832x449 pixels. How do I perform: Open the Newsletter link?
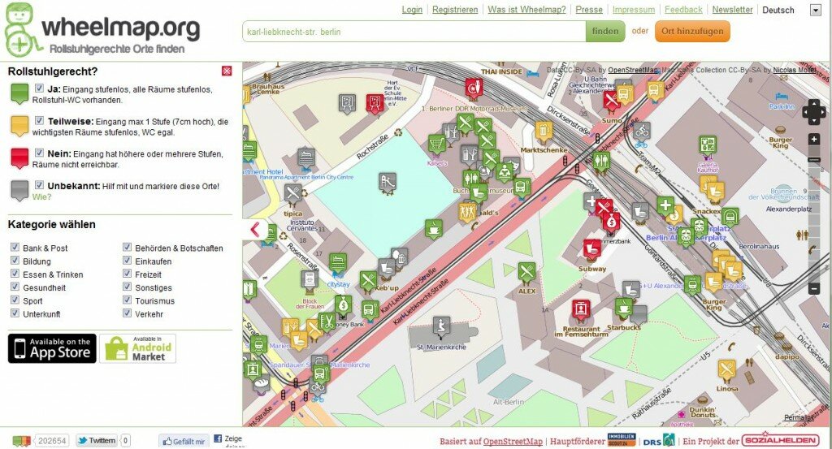(x=732, y=10)
